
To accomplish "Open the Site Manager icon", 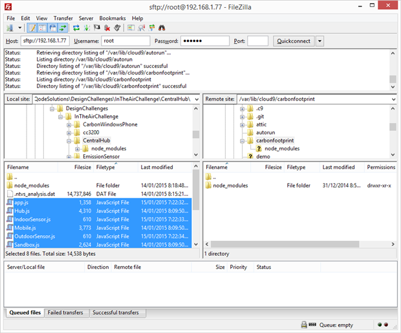I will pos(10,28).
